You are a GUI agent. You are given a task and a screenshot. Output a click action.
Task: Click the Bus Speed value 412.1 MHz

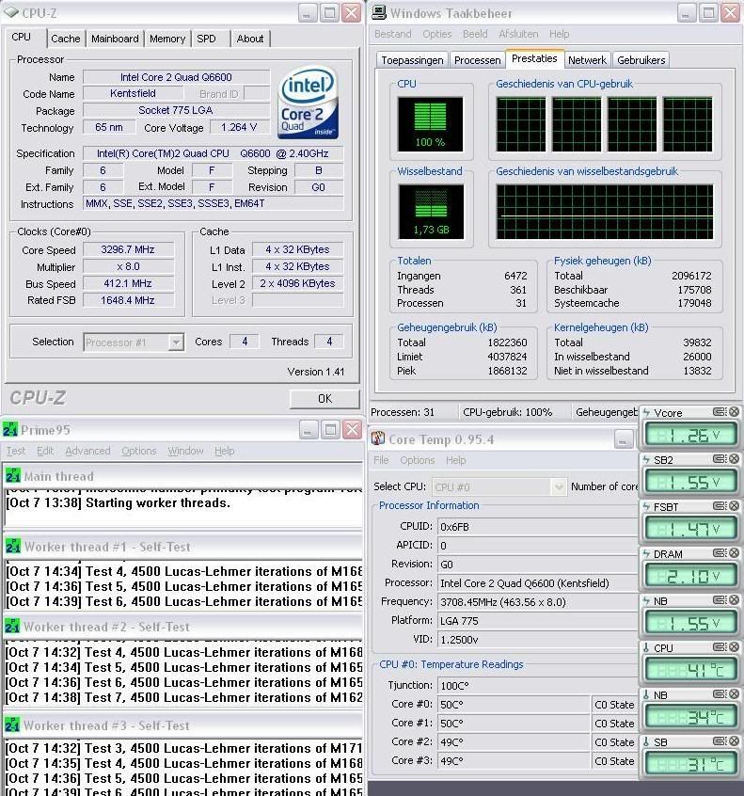tap(129, 284)
